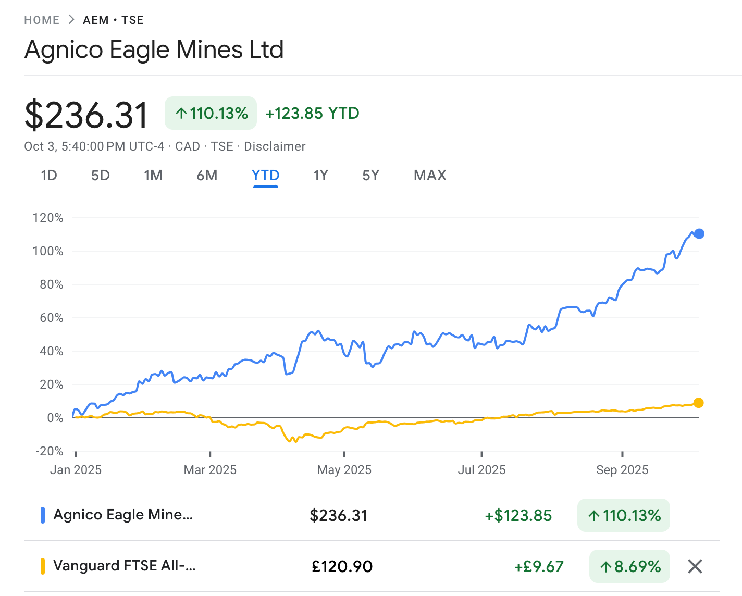Image resolution: width=742 pixels, height=596 pixels.
Task: Show the 5Y chart range
Action: [371, 176]
